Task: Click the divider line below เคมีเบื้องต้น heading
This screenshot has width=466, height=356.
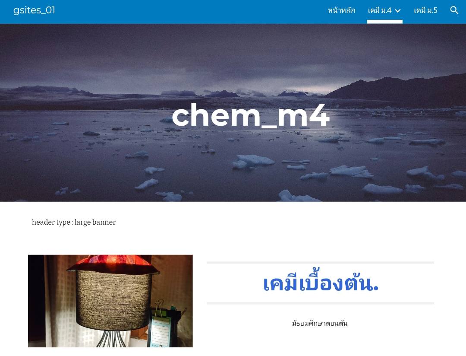Action: (320, 303)
